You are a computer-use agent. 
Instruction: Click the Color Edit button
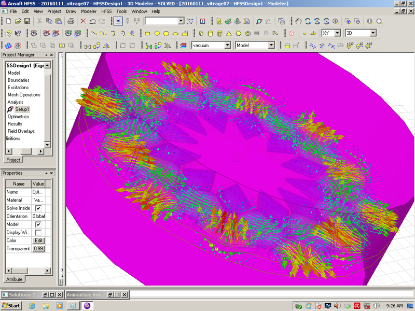tap(38, 241)
